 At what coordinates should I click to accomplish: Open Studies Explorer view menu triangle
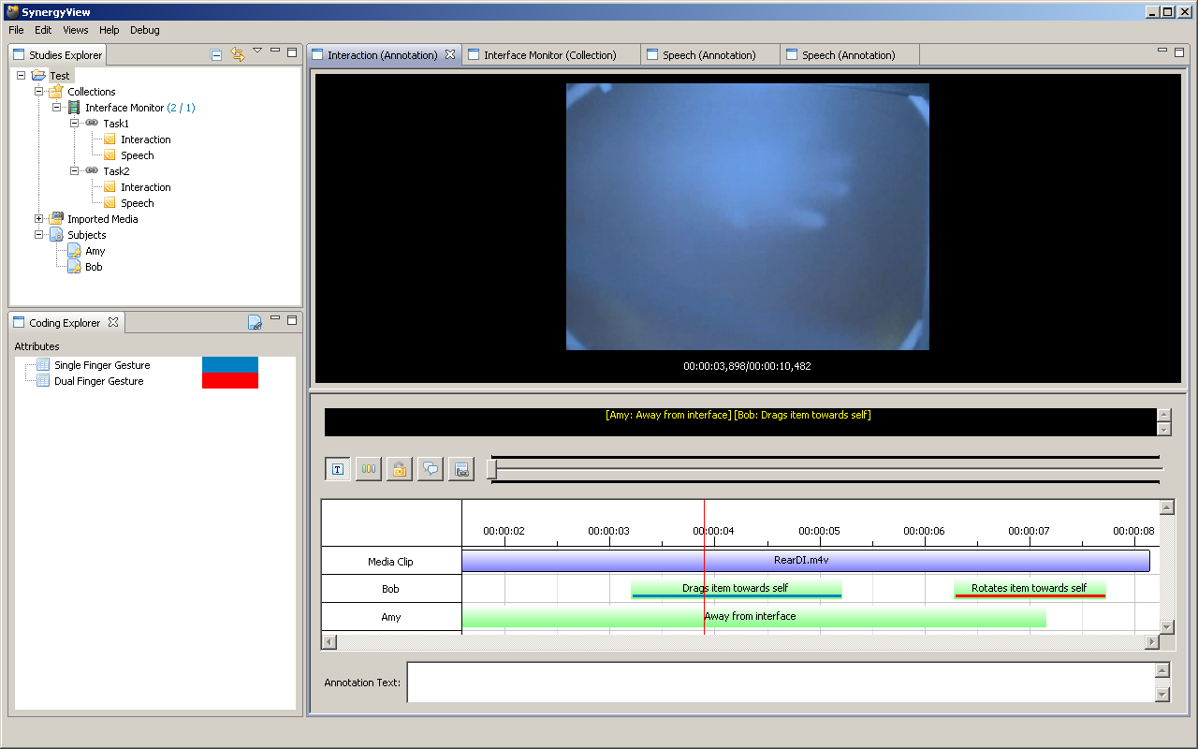pyautogui.click(x=257, y=51)
